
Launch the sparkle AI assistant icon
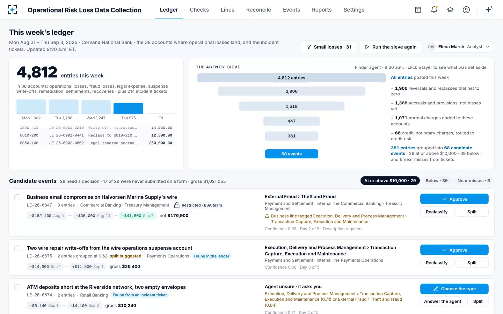(x=489, y=9)
